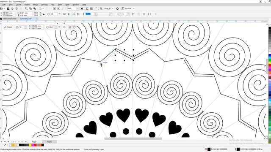Click the plus quick customize icon

coord(155,14)
